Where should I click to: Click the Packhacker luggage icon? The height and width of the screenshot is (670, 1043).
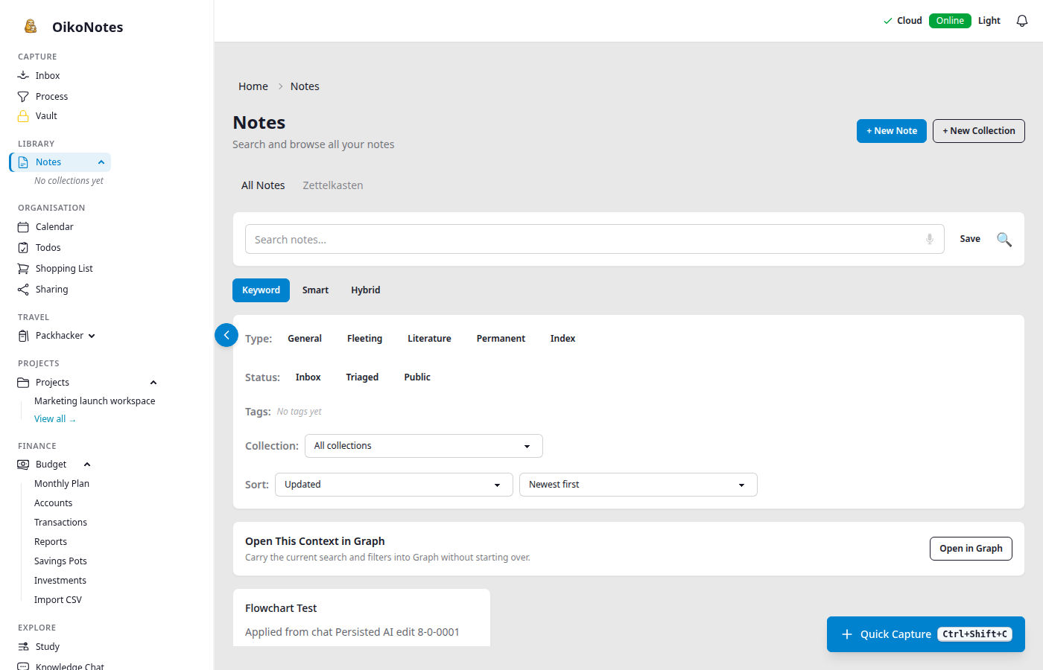pos(23,336)
